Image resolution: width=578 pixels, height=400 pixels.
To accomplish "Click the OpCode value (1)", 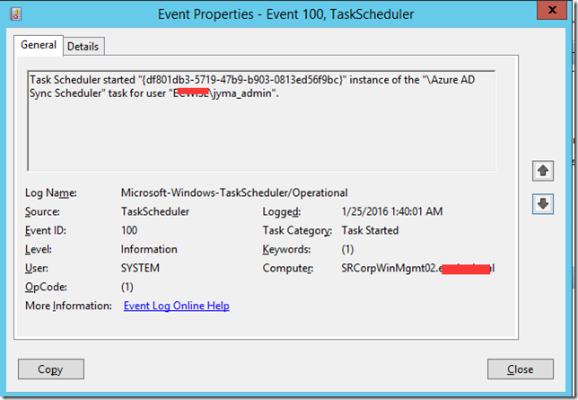I will [x=127, y=287].
